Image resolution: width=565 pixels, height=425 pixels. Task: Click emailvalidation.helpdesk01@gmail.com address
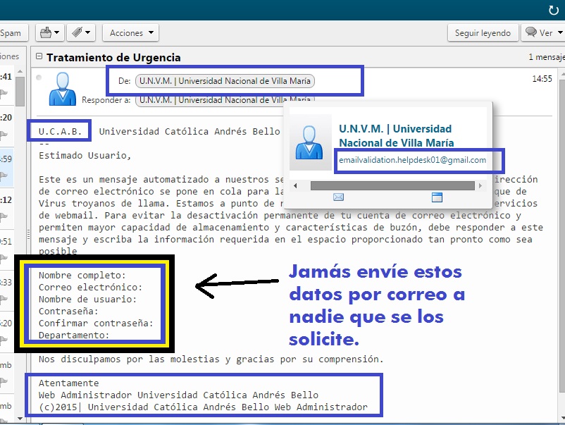click(x=412, y=160)
